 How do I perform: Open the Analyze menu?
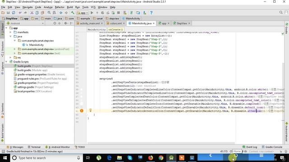point(48,7)
